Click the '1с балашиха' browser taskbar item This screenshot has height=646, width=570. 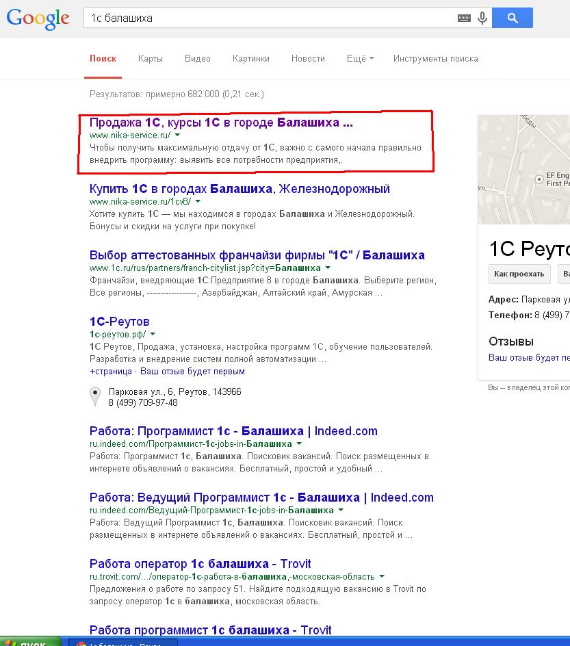click(122, 643)
